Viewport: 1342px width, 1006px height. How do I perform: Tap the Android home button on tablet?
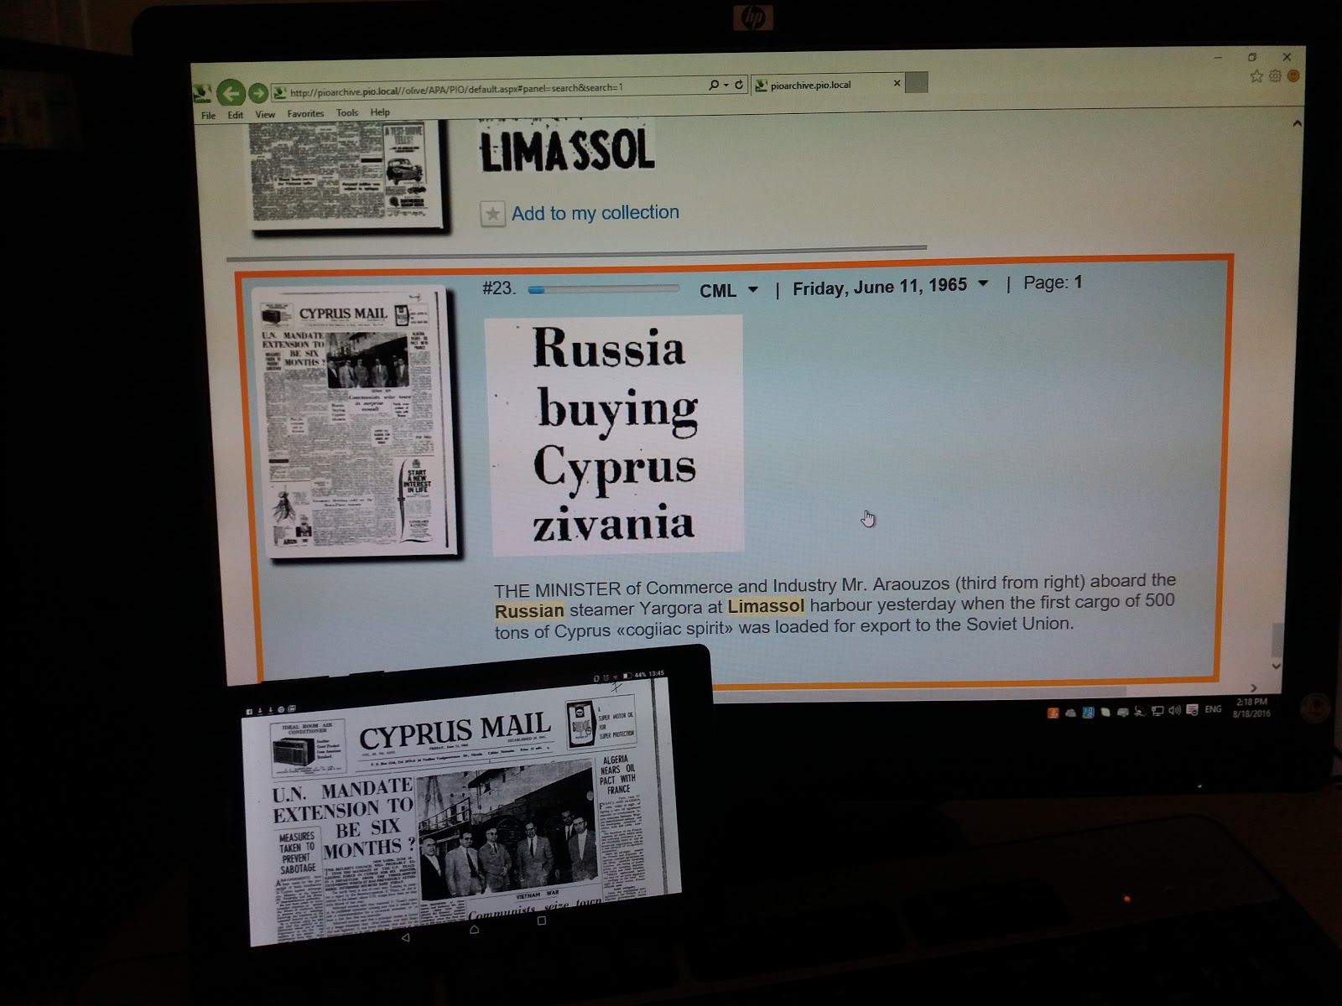point(474,929)
